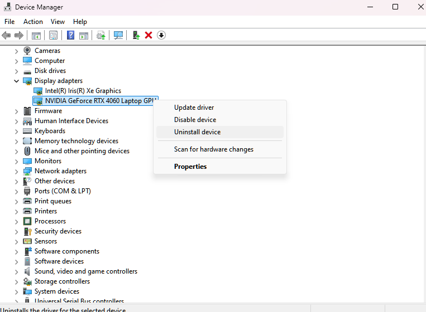Click the scan for hardware changes monitor icon
Screen dimensions: 426x312
[118, 35]
